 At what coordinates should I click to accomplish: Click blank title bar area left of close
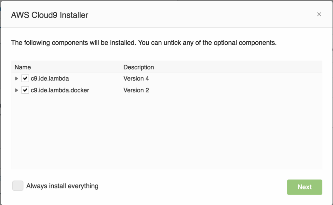[202, 15]
